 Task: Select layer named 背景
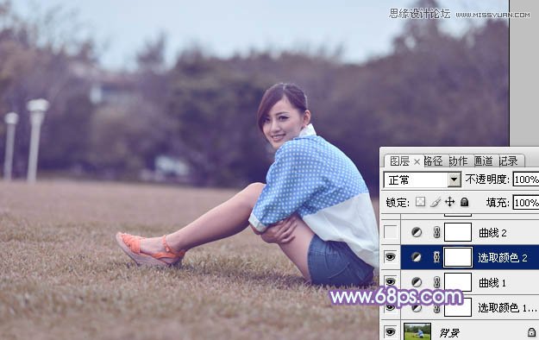tap(449, 333)
